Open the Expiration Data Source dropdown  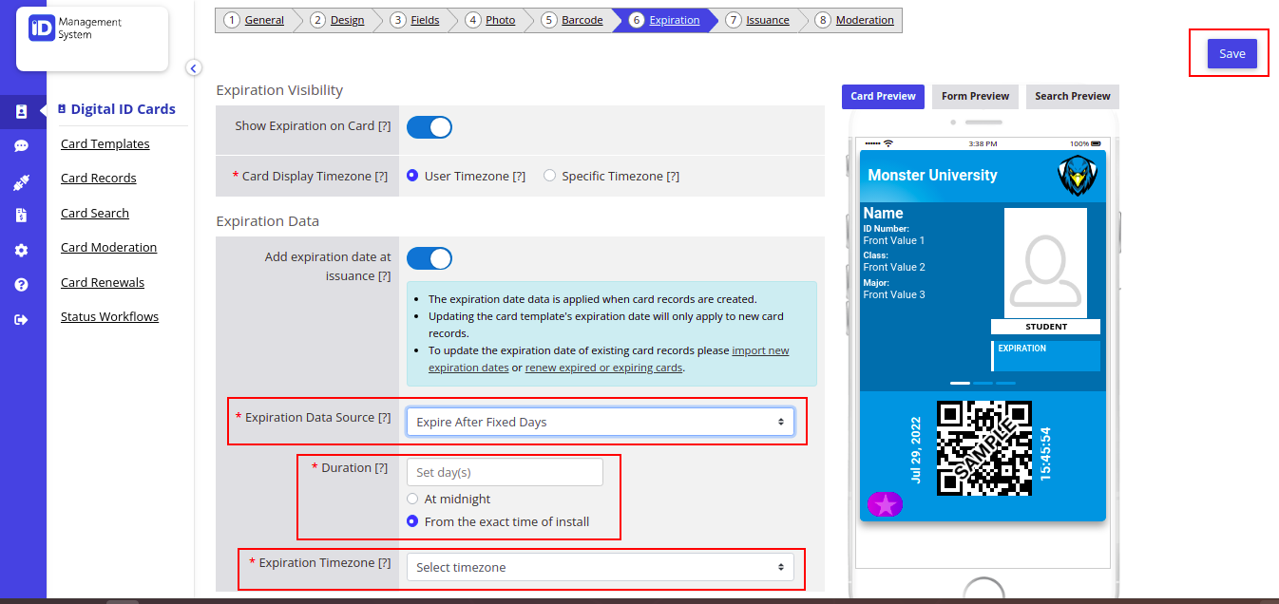click(601, 421)
